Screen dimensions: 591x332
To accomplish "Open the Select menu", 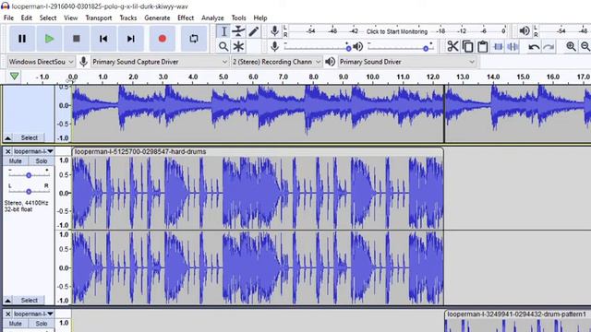I will point(48,18).
